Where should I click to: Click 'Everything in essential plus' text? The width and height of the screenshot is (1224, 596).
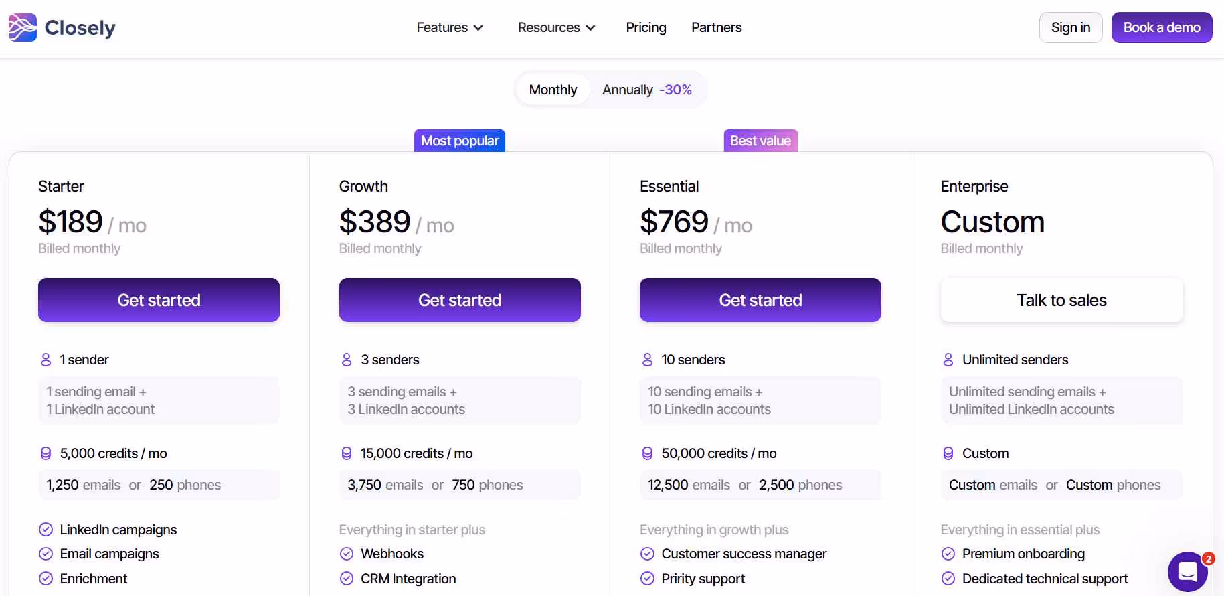tap(1020, 530)
